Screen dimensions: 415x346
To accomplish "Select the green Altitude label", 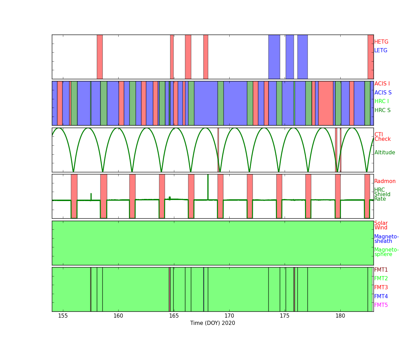I will tap(385, 153).
